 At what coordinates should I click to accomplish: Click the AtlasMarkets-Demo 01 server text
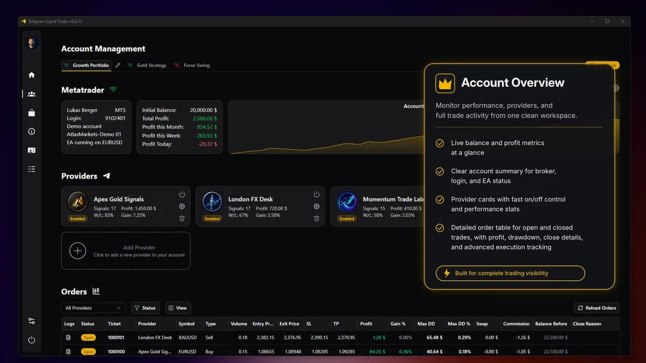[94, 134]
